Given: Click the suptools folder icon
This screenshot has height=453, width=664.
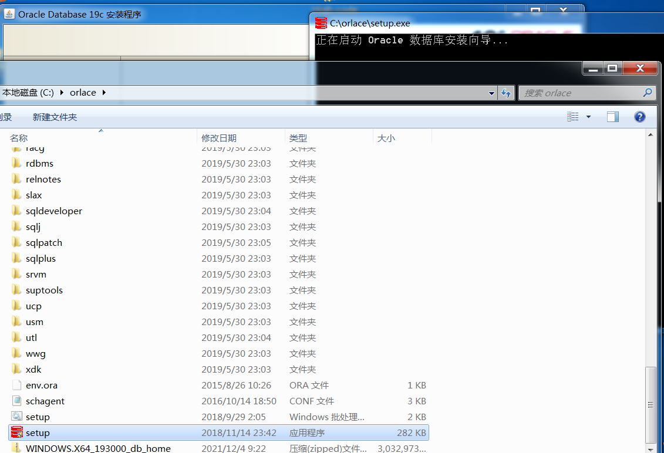Looking at the screenshot, I should (x=16, y=290).
